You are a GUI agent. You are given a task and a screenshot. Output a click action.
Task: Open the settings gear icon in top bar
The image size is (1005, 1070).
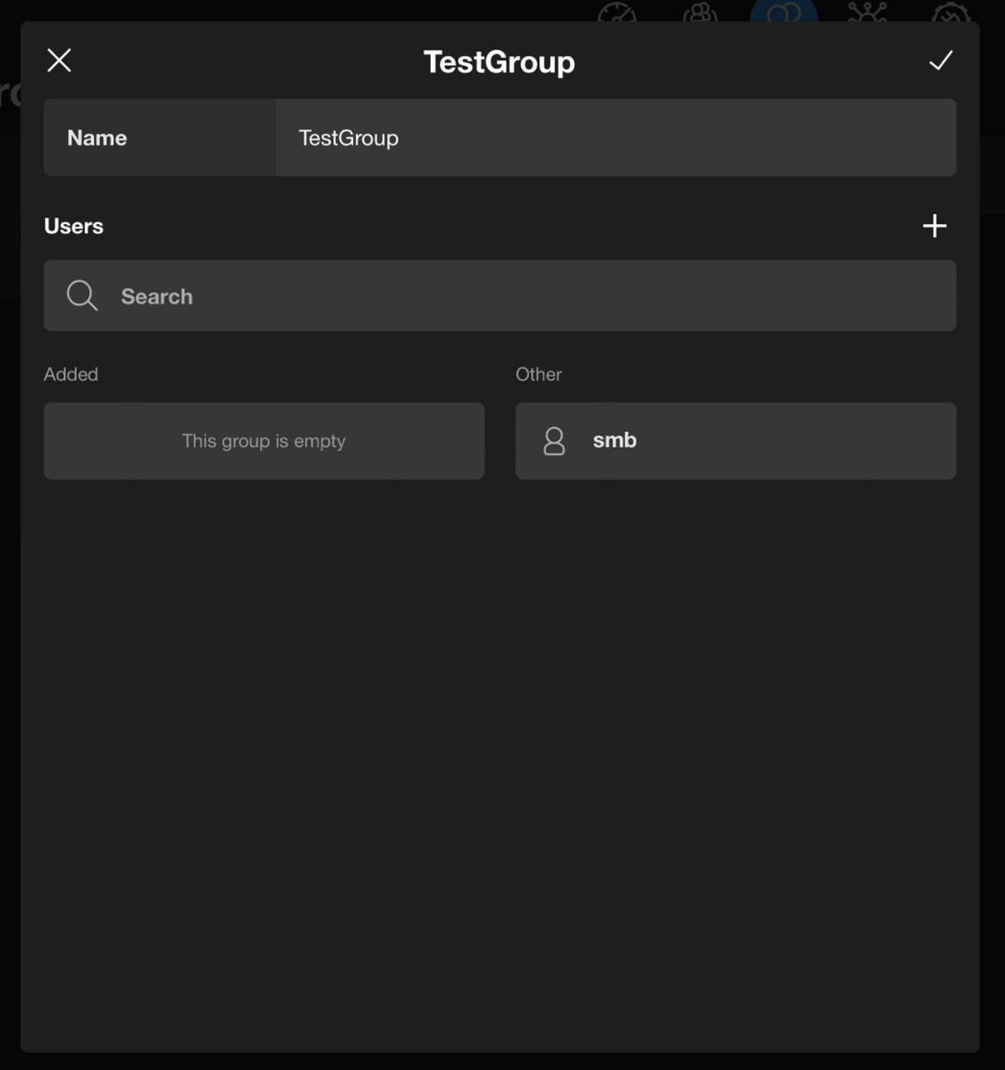click(950, 12)
